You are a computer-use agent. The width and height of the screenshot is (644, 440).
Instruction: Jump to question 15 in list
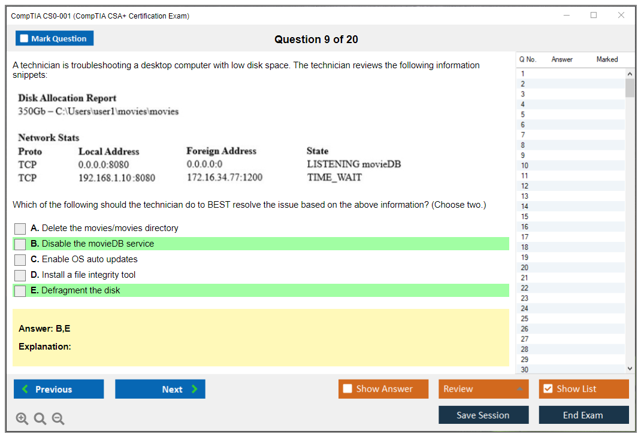pos(525,217)
